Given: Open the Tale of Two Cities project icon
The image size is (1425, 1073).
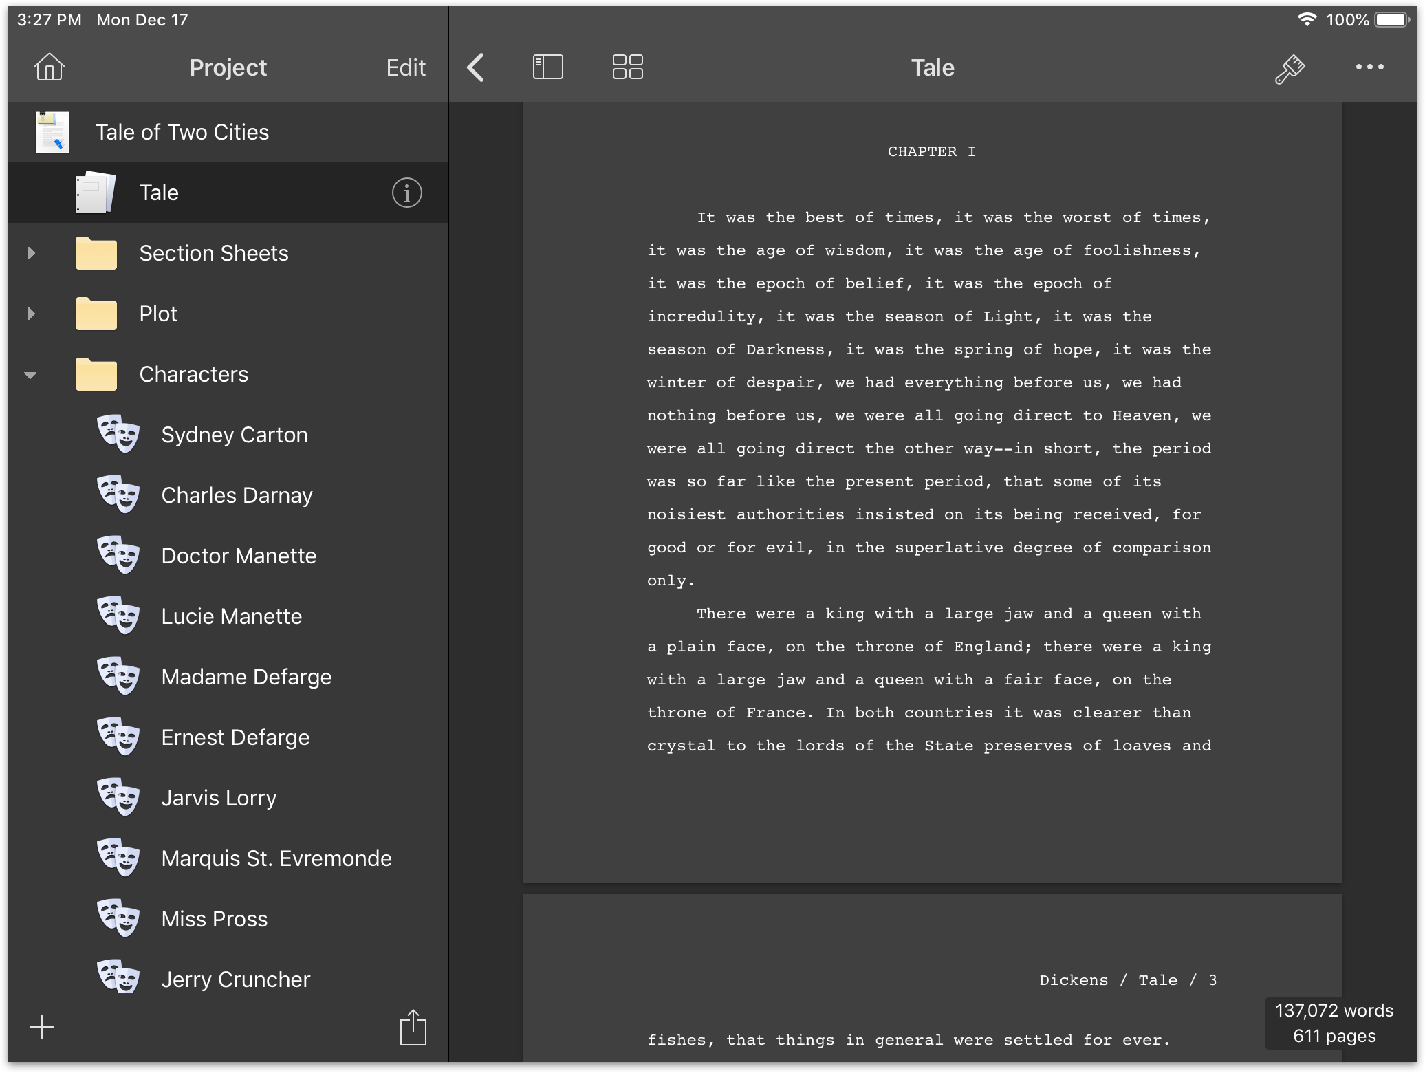Looking at the screenshot, I should (x=52, y=132).
